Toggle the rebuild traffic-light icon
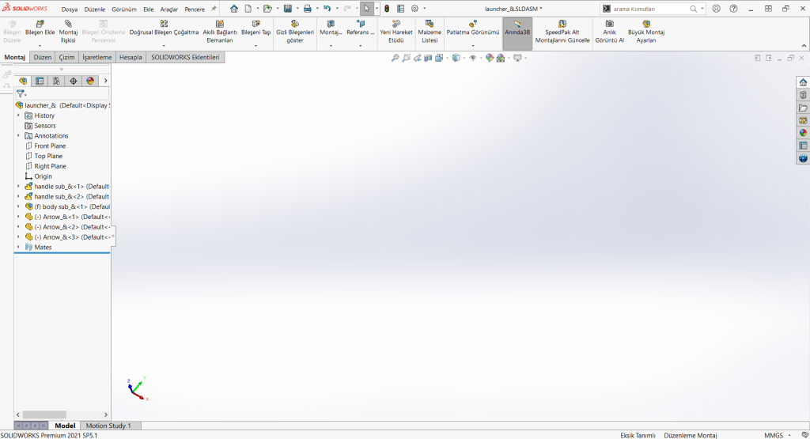Screen dimensions: 810x439 [x=386, y=9]
